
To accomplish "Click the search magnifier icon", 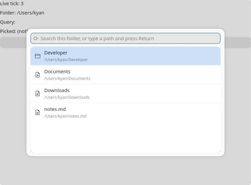I will (36, 38).
